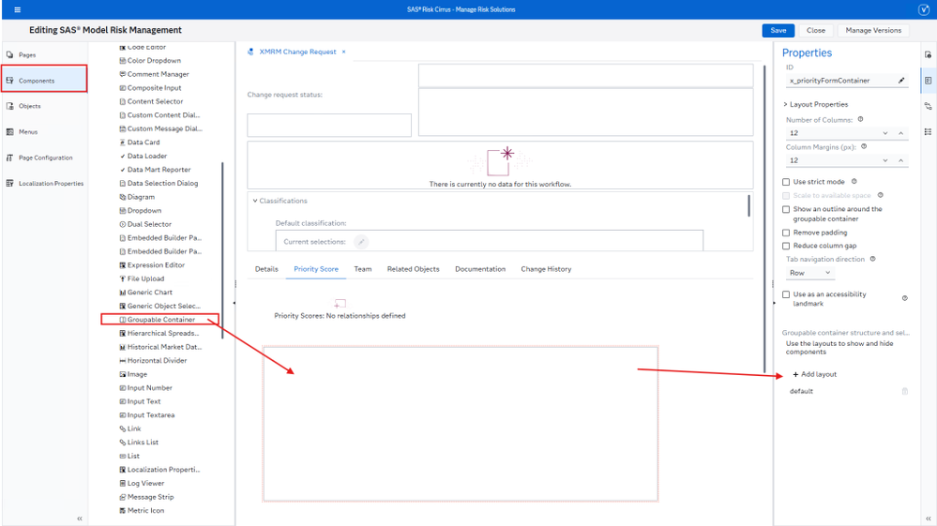
Task: Open the user profile icon at top right
Action: pos(923,9)
